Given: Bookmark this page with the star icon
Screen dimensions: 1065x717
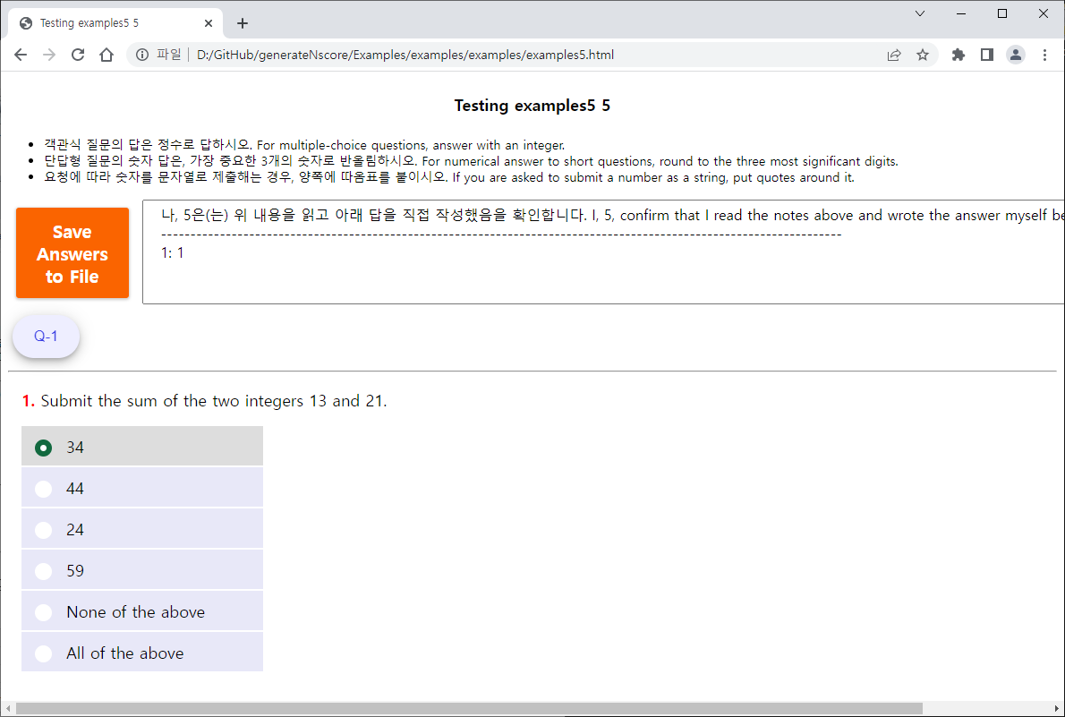Looking at the screenshot, I should point(923,55).
